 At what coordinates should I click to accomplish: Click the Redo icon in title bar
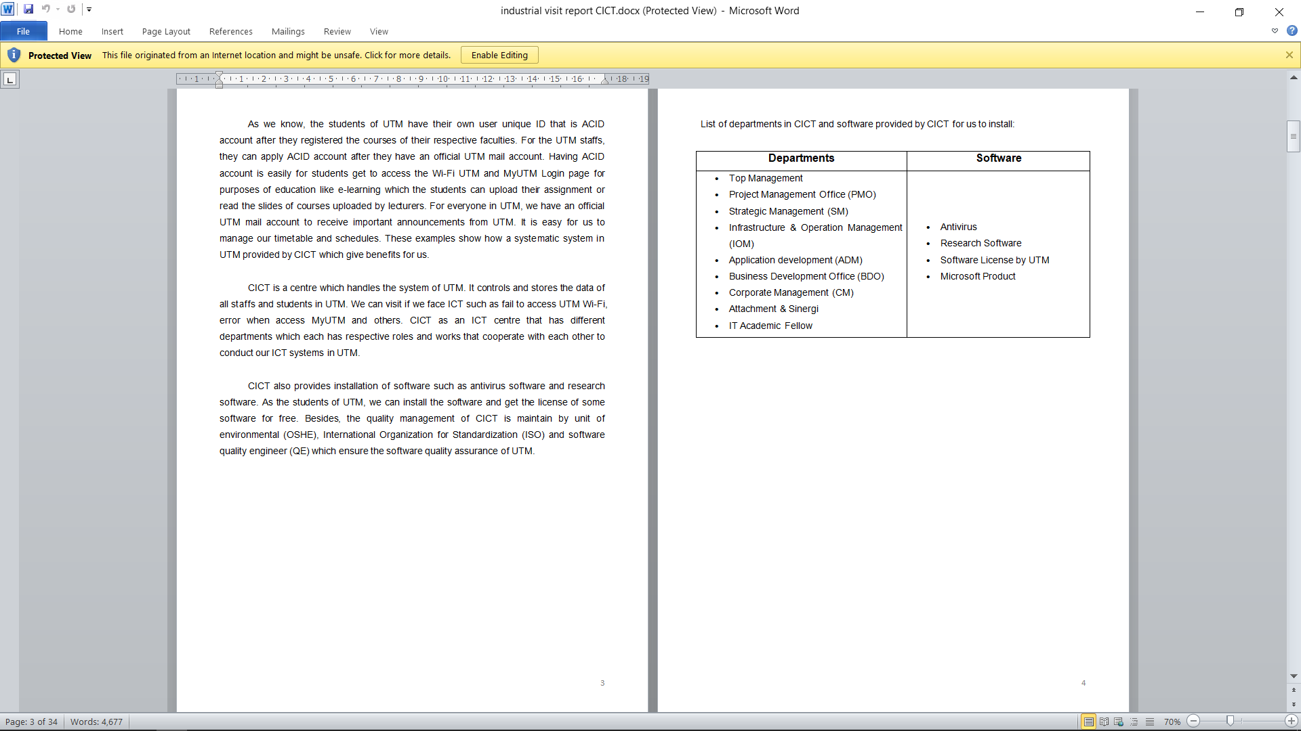point(71,9)
